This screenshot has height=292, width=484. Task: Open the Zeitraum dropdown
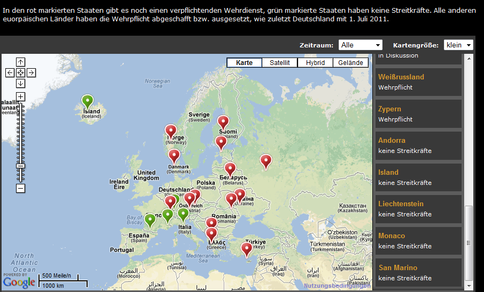[x=361, y=45]
